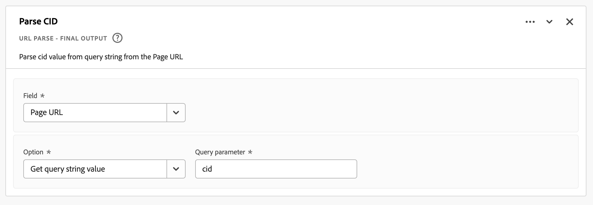593x205 pixels.
Task: Open help for URL Parse function
Action: [117, 38]
